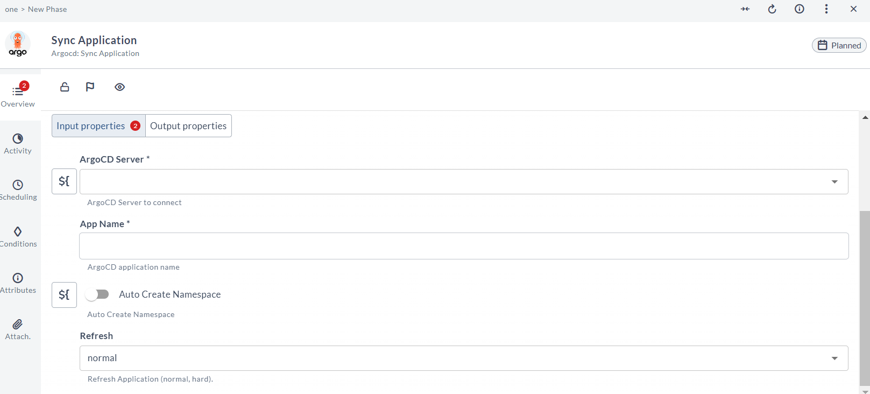This screenshot has height=394, width=870.
Task: Open the Conditions sidebar section
Action: [18, 237]
